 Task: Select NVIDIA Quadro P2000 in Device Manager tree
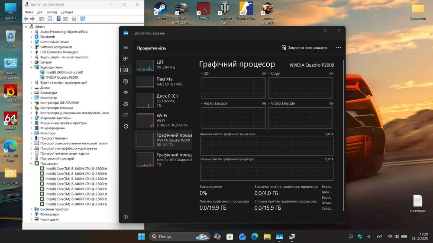click(61, 77)
